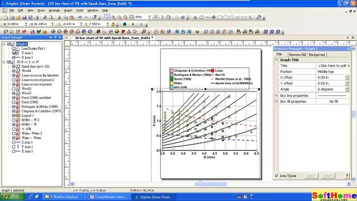Open the Graph menu
This screenshot has width=357, height=201.
(x=68, y=11)
